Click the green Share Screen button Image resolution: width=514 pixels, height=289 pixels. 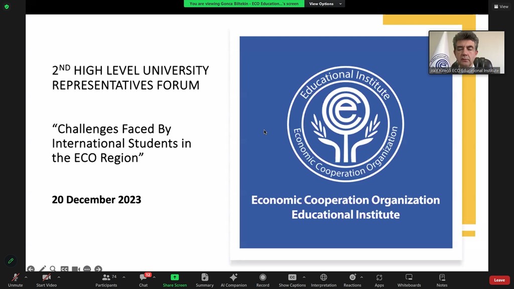coord(175,280)
